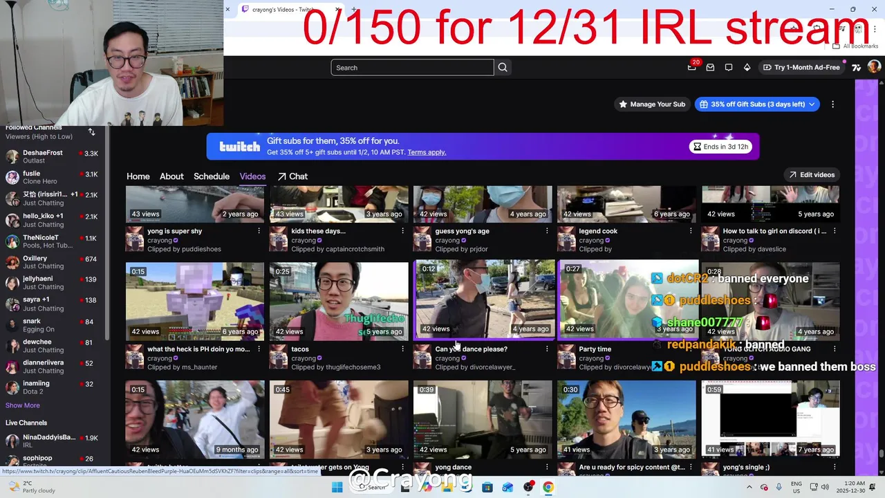Switch to the About tab
The width and height of the screenshot is (885, 498).
pyautogui.click(x=171, y=176)
